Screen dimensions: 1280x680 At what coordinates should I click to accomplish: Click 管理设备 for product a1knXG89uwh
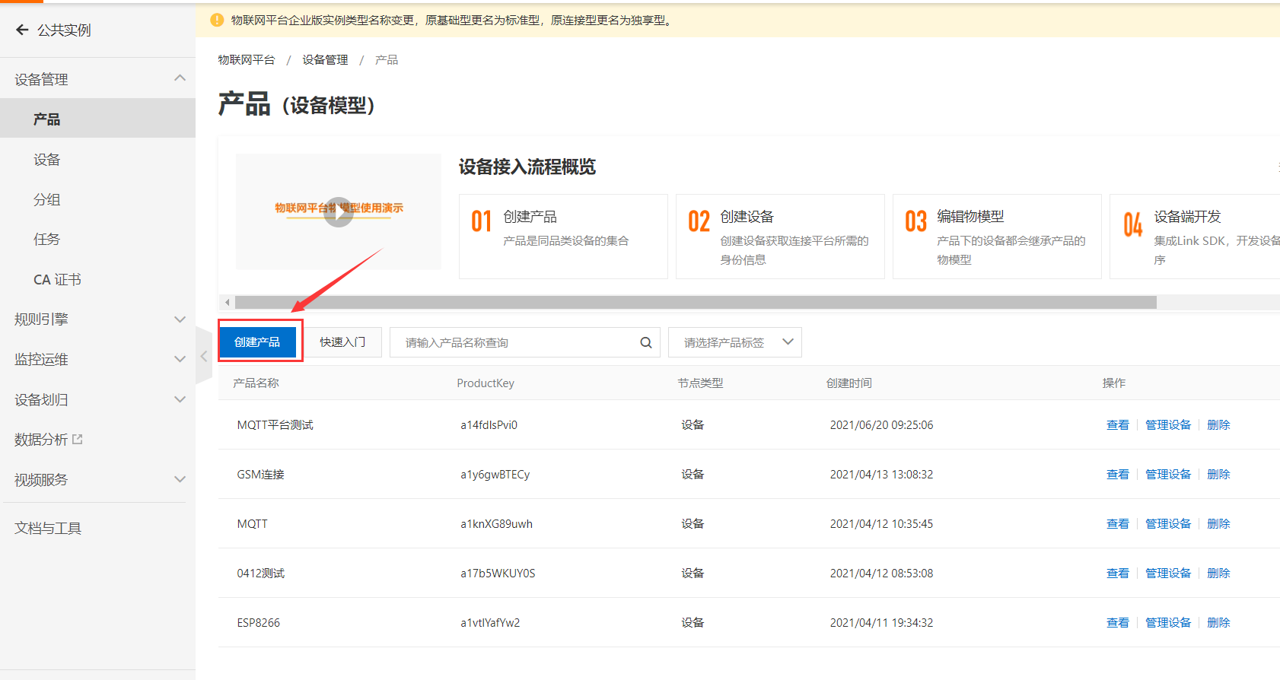1168,523
